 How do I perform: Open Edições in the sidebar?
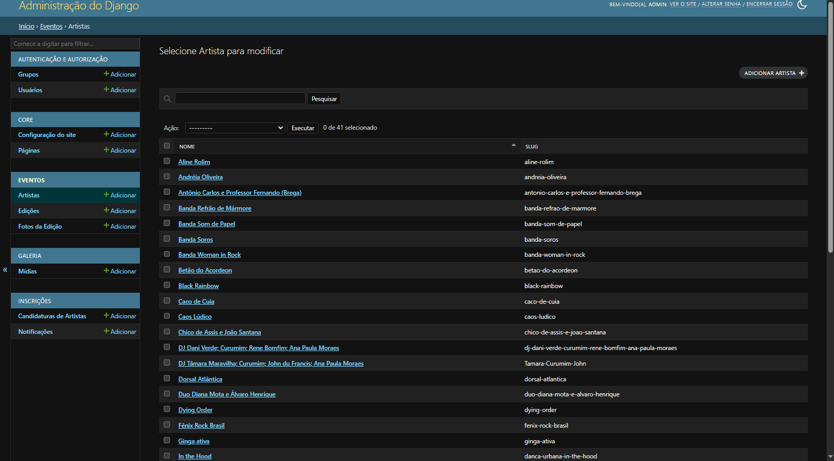29,211
